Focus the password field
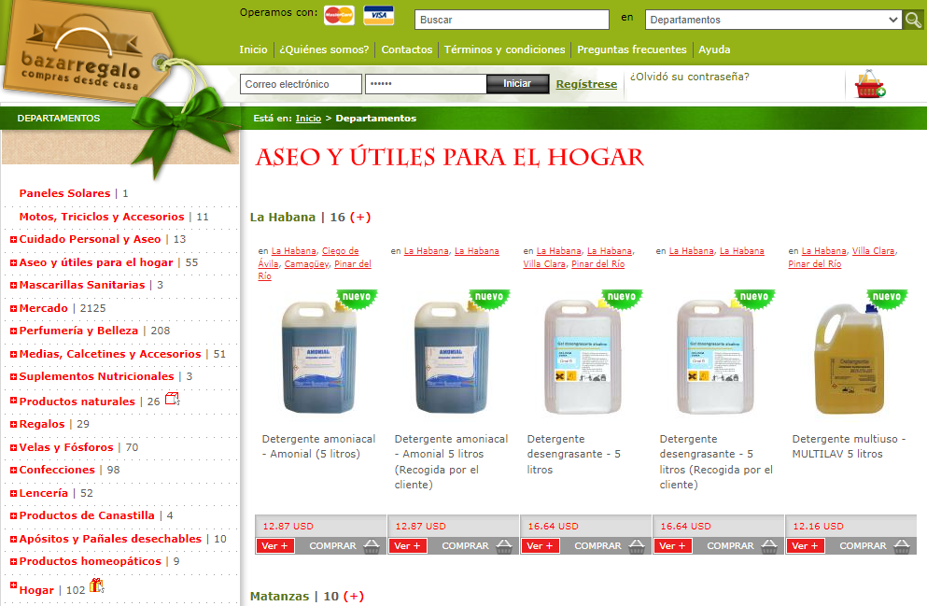The image size is (927, 606). click(x=426, y=84)
